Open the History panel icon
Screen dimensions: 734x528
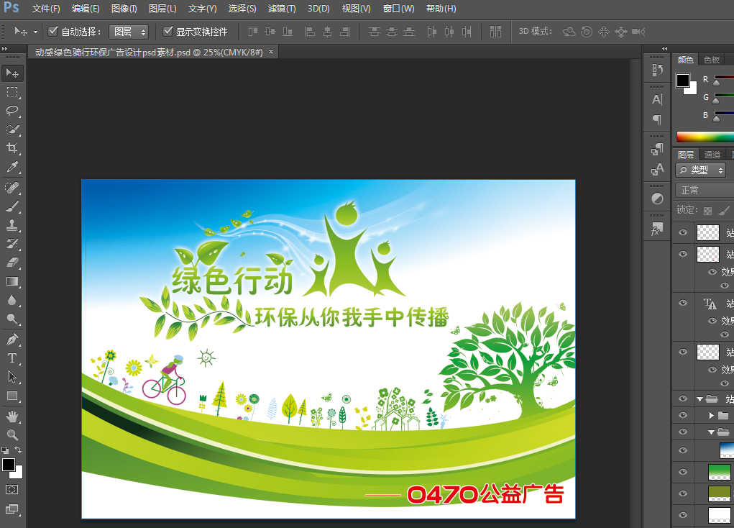(657, 70)
